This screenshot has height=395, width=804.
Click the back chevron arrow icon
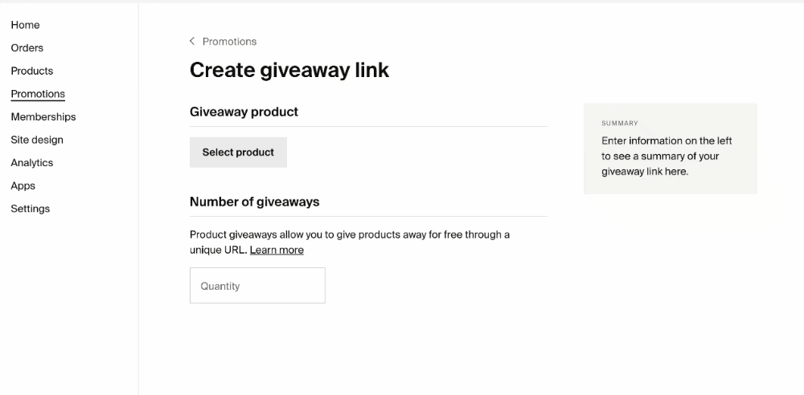click(x=192, y=41)
